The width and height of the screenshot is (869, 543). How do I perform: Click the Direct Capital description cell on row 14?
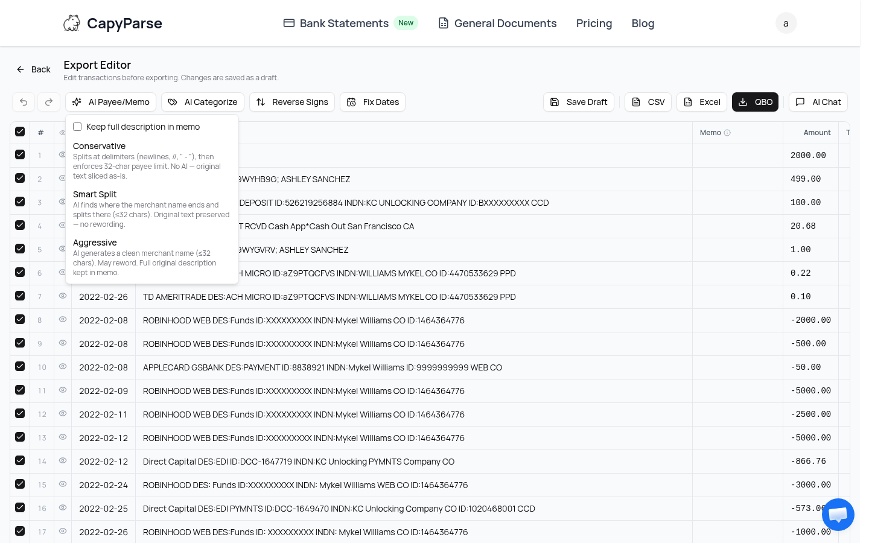point(298,462)
